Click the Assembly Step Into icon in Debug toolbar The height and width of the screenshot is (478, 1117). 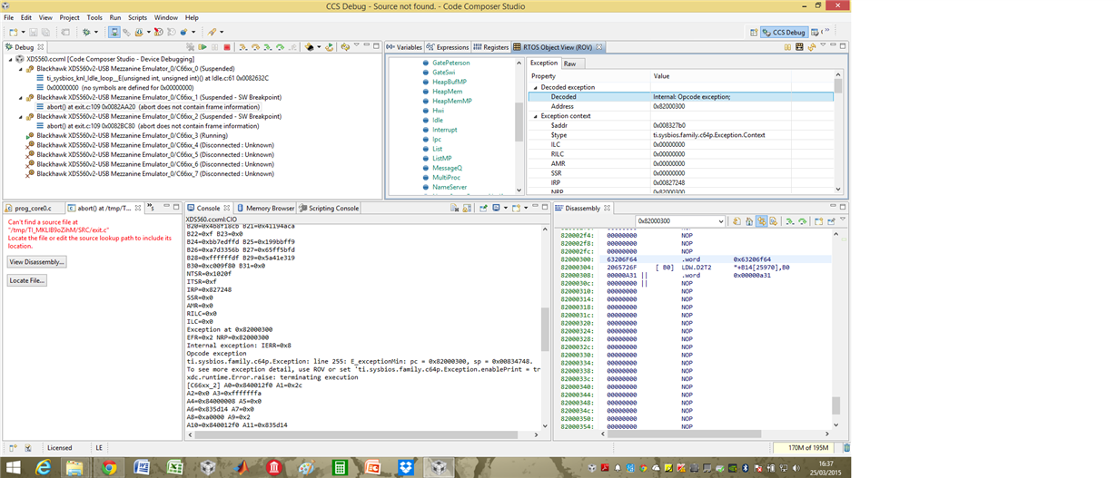click(x=268, y=47)
